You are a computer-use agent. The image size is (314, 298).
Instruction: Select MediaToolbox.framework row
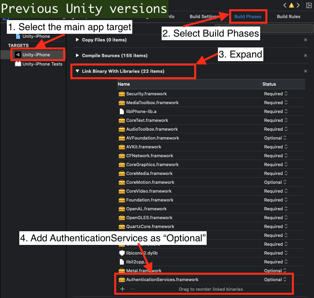[211, 103]
